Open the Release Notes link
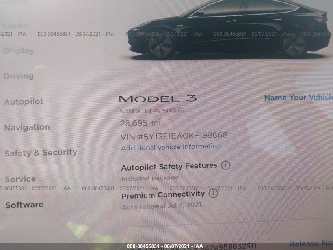The image size is (333, 250). tap(311, 243)
